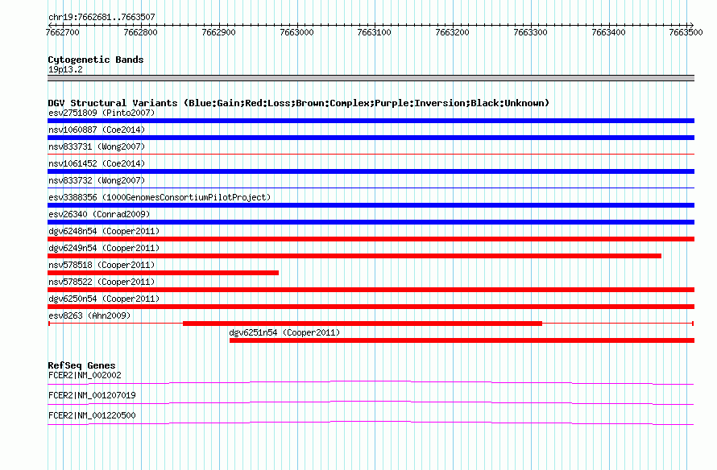Click the chr19:7662681..7663507 region label
717x470 pixels.
click(102, 17)
